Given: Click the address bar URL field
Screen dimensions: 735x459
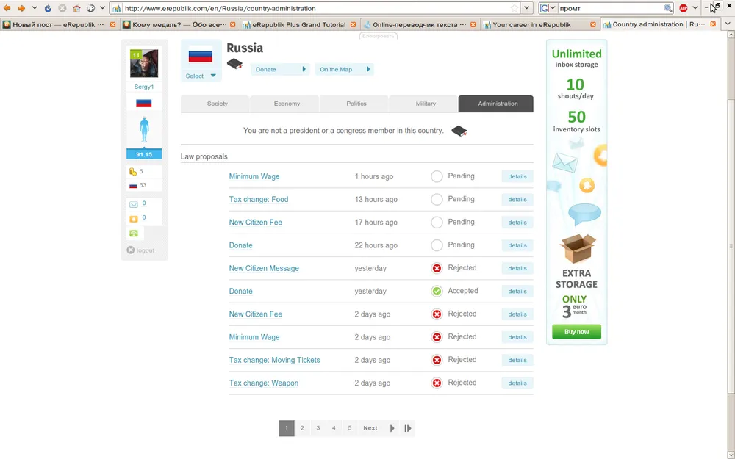Looking at the screenshot, I should tap(316, 8).
